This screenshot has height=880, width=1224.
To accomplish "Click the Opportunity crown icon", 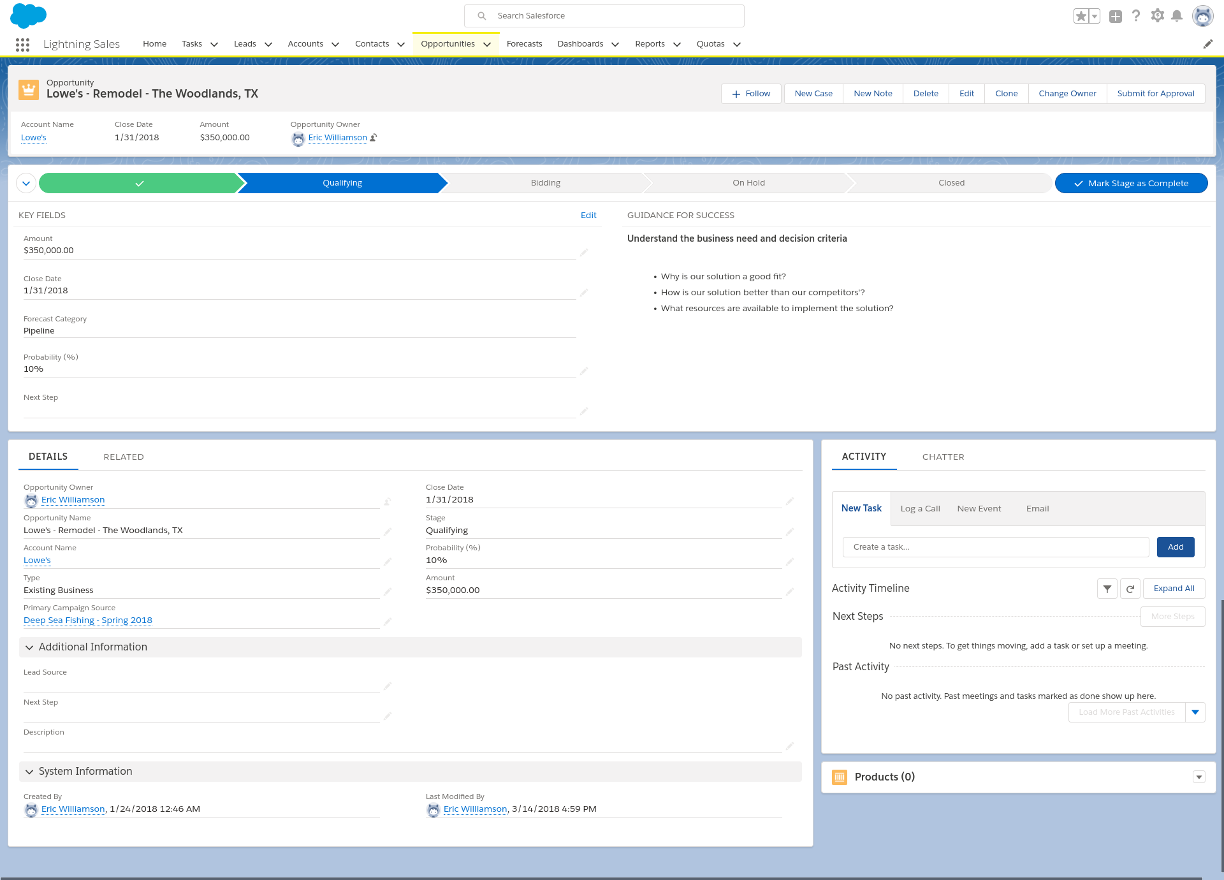I will tap(29, 90).
